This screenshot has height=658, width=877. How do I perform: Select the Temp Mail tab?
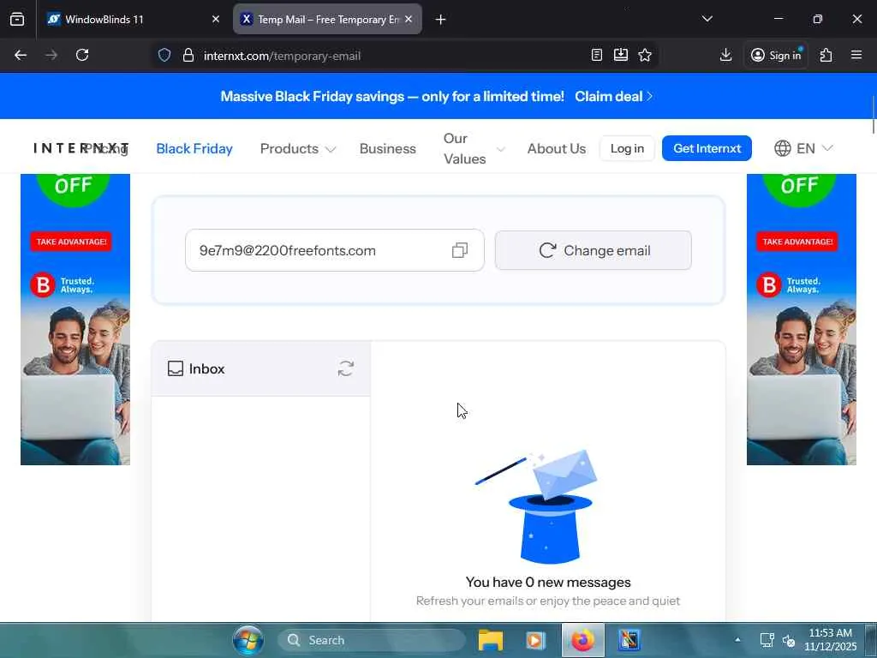coord(327,20)
